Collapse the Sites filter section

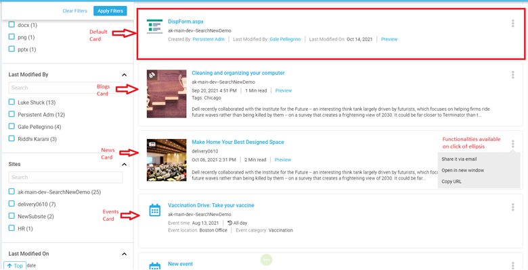124,164
